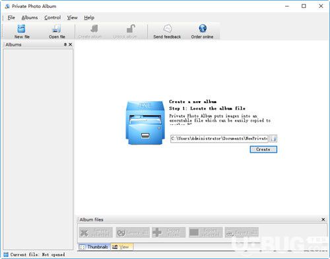Click the Create button
This screenshot has height=259, width=330.
pyautogui.click(x=263, y=149)
